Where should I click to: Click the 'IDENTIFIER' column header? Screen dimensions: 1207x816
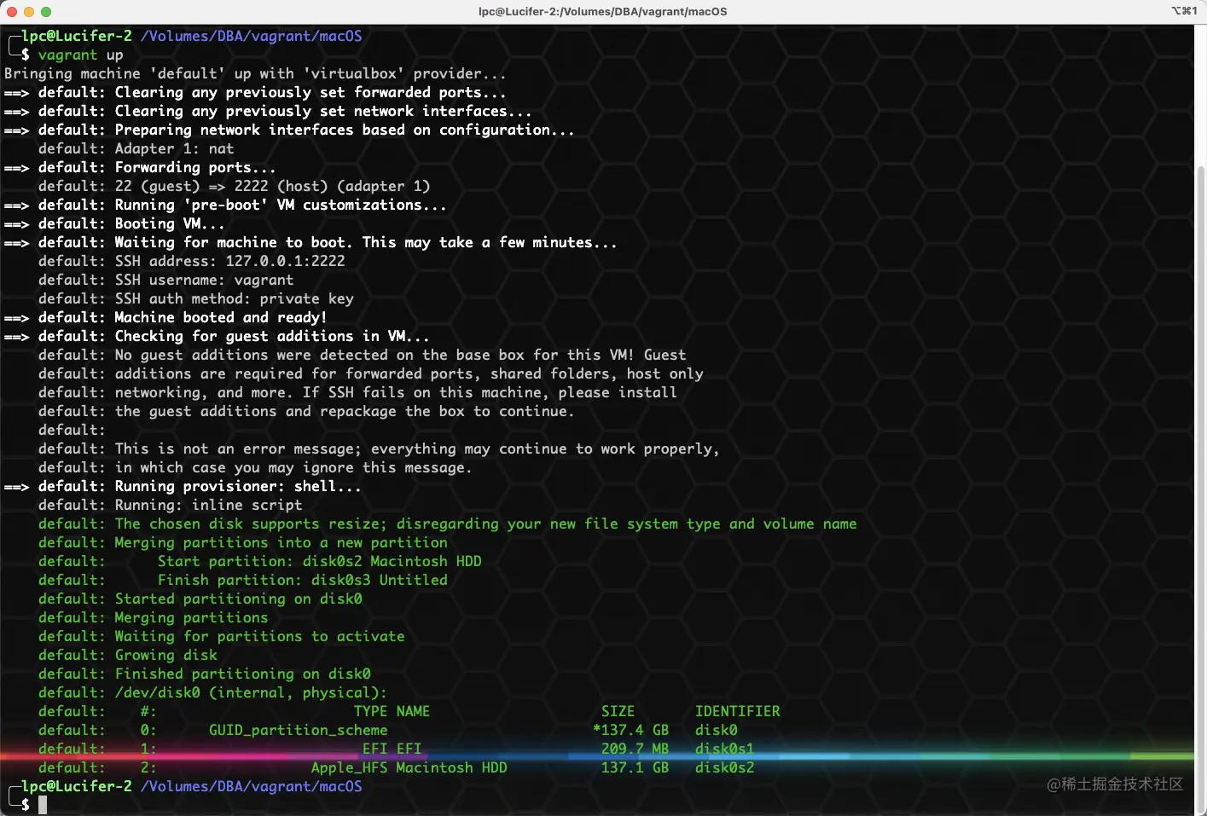tap(737, 712)
